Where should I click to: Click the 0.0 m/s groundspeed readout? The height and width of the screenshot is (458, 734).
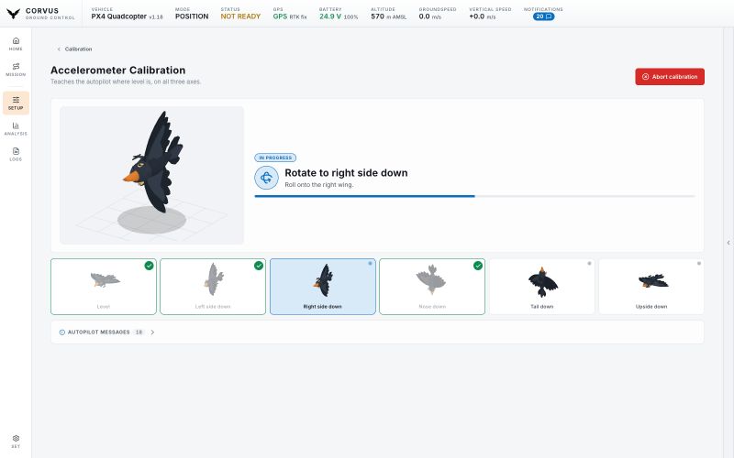click(x=429, y=16)
